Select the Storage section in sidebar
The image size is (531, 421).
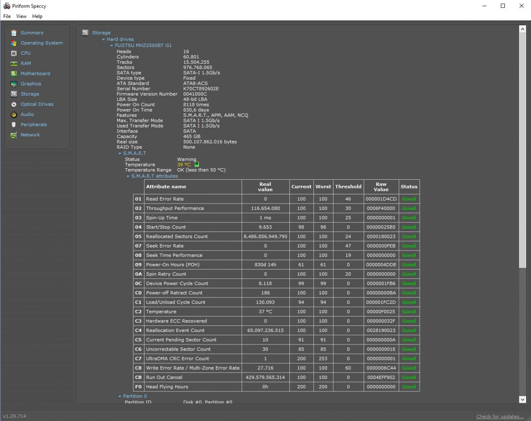[x=30, y=94]
